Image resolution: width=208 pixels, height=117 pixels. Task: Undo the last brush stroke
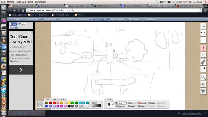[203, 33]
